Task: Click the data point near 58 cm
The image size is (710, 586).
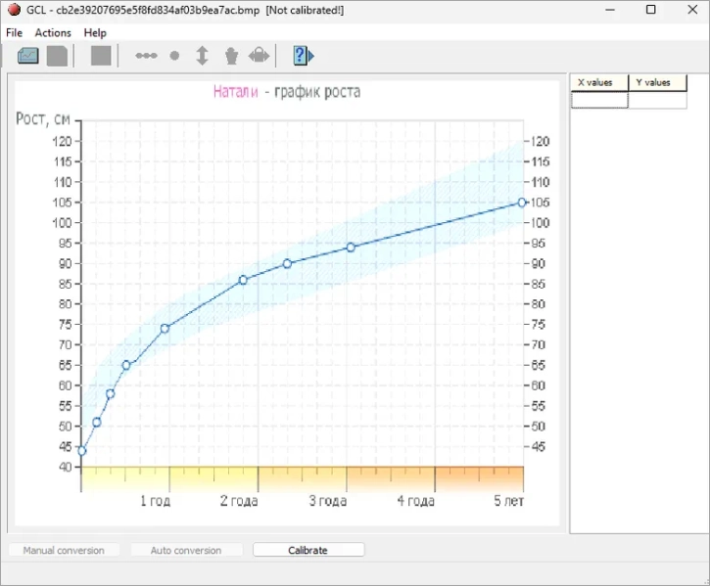Action: click(x=111, y=393)
